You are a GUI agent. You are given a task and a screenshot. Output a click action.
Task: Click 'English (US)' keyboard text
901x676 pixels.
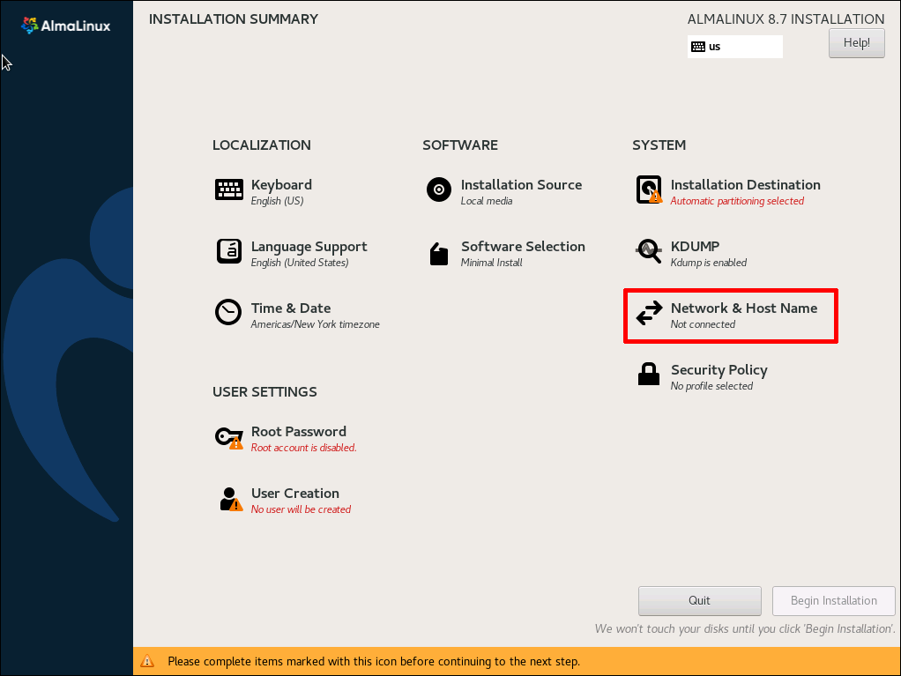(277, 201)
